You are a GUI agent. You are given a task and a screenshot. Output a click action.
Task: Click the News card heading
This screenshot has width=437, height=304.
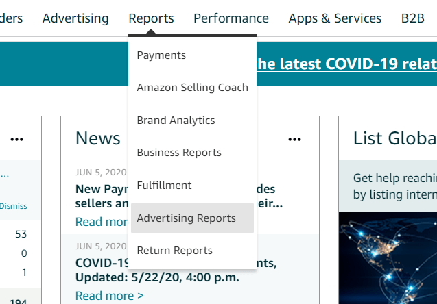(x=98, y=138)
